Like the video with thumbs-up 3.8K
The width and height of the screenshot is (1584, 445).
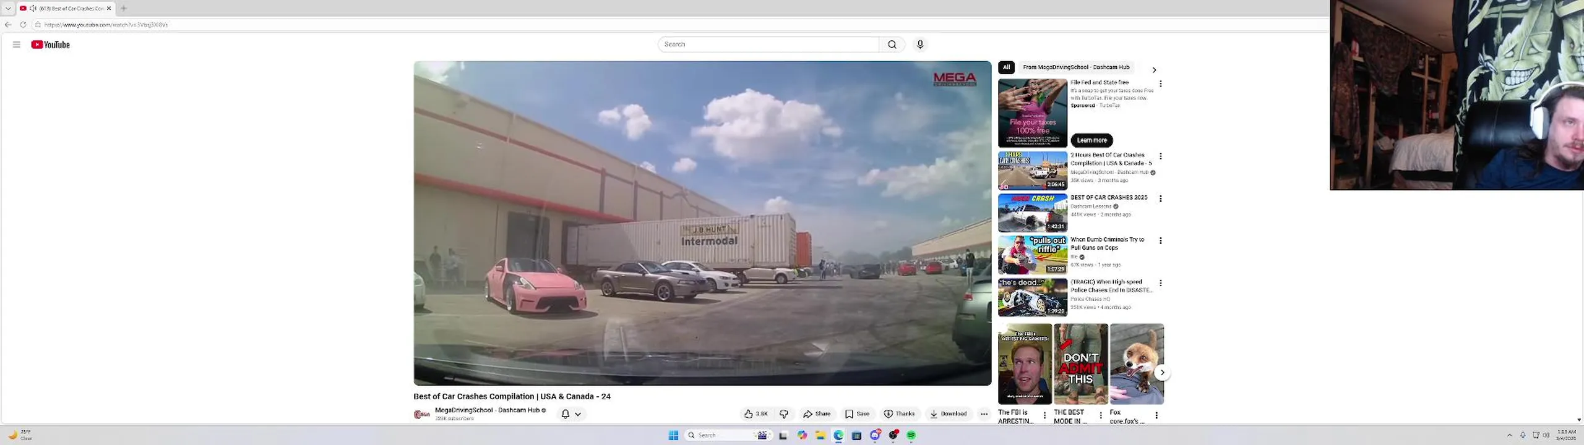coord(756,414)
